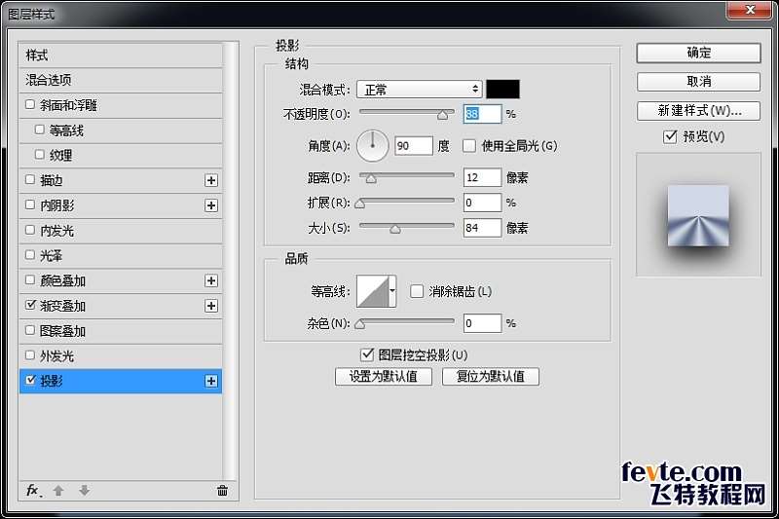Open the 混合模式 dropdown showing 正常
The width and height of the screenshot is (779, 519).
[x=420, y=90]
